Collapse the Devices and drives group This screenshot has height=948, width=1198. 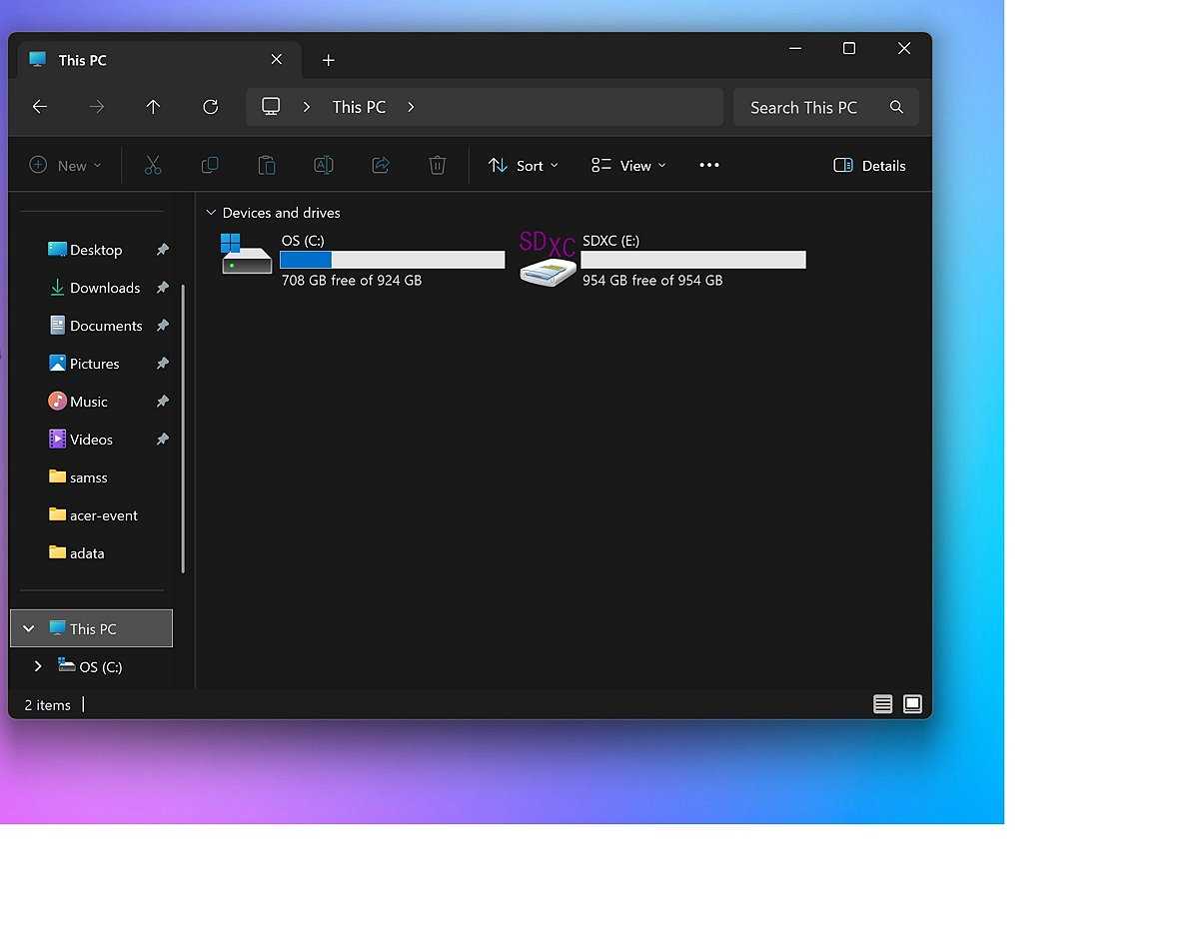tap(211, 213)
